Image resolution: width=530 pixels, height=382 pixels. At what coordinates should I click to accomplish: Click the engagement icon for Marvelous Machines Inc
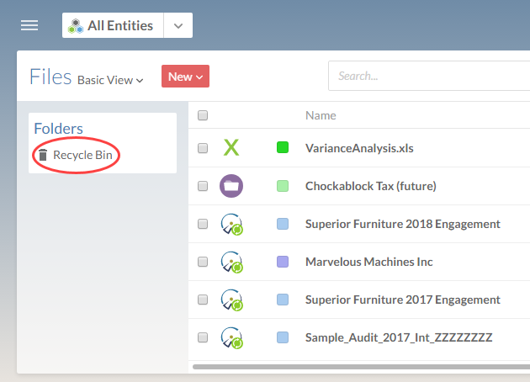point(231,262)
